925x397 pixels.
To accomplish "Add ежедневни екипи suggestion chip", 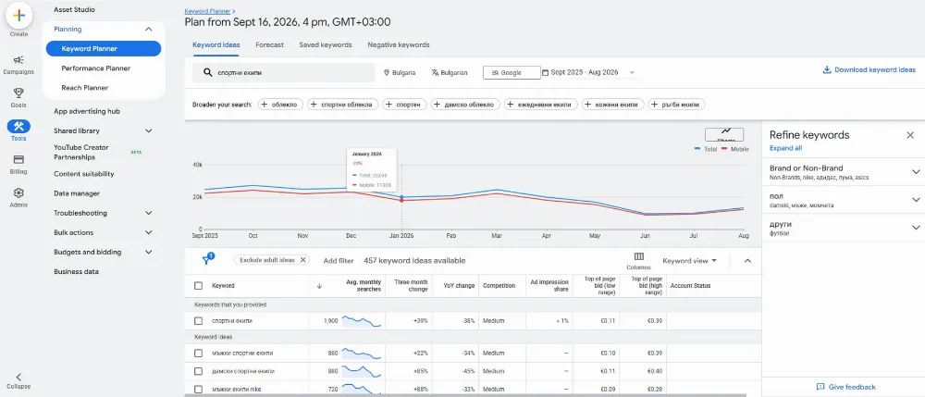I will [541, 105].
